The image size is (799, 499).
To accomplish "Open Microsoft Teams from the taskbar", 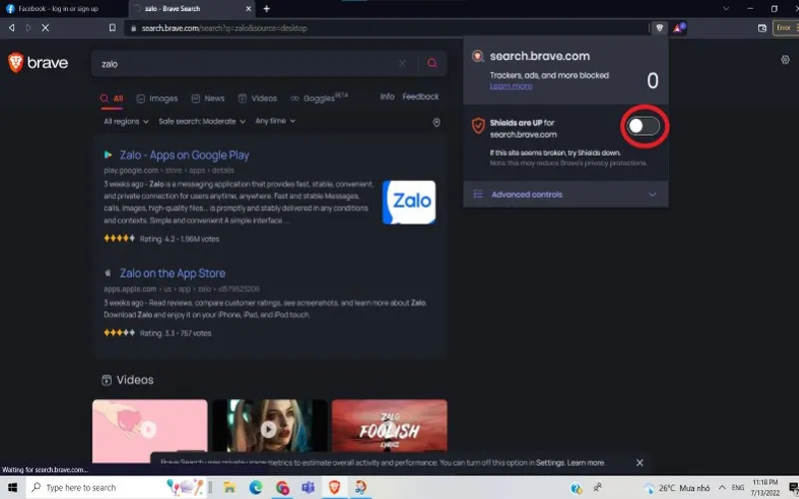I will pyautogui.click(x=308, y=487).
